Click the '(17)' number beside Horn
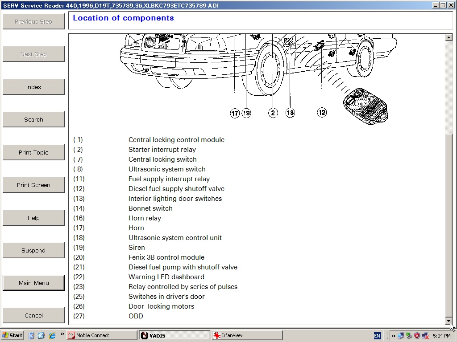Screen dimensions: 457x342 click(x=79, y=228)
